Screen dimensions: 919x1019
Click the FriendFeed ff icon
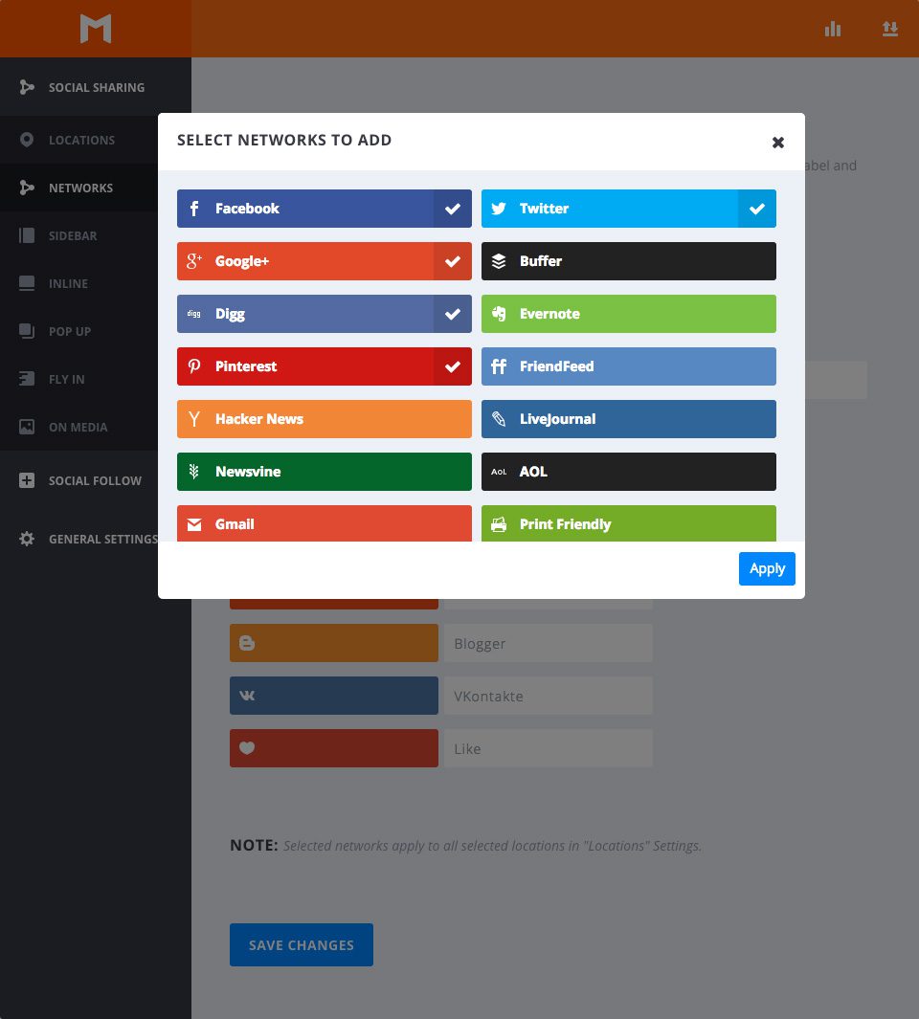coord(498,366)
